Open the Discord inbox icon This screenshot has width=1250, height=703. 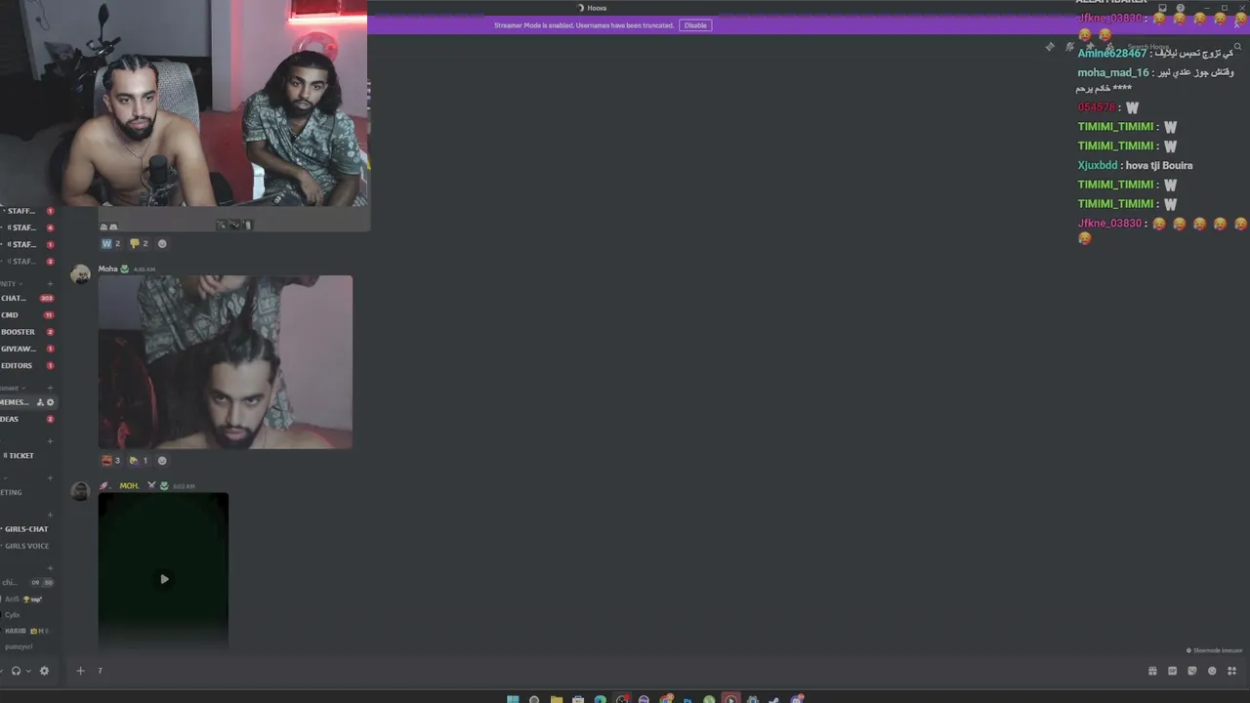point(1162,8)
